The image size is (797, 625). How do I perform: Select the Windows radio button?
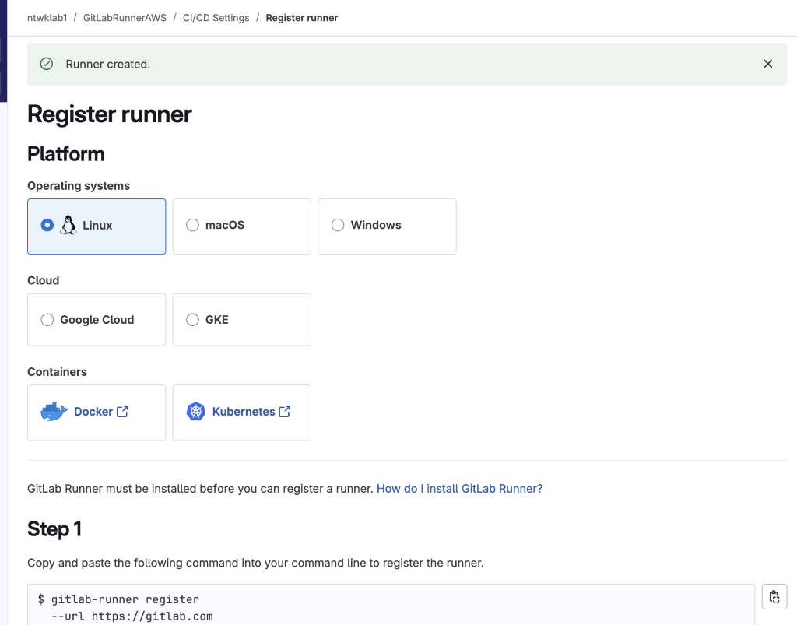pyautogui.click(x=338, y=225)
